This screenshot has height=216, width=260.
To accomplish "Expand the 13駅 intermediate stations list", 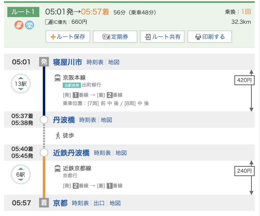I will click(21, 84).
